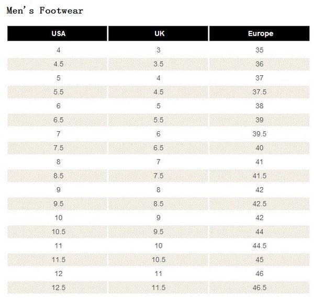Select UK size 5.5 cell
The image size is (314, 298).
coord(158,120)
